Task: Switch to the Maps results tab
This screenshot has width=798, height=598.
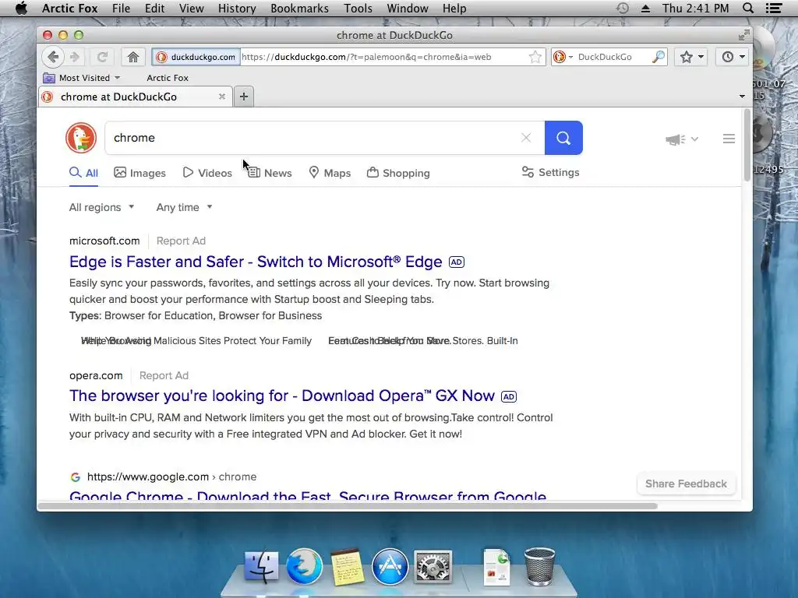Action: point(330,173)
